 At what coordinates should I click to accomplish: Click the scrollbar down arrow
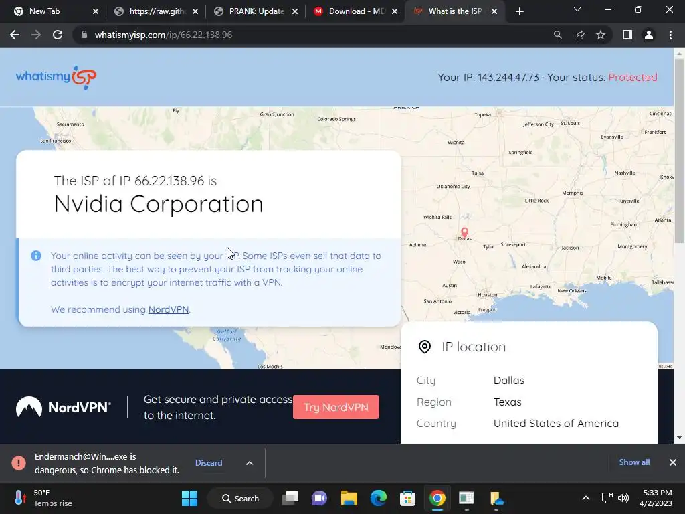pyautogui.click(x=679, y=438)
